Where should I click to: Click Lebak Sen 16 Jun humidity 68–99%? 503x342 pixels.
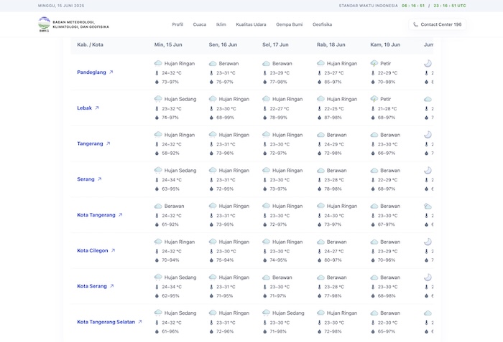pyautogui.click(x=225, y=118)
